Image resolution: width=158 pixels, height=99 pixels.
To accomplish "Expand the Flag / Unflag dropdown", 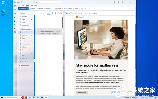I will 62,9.
